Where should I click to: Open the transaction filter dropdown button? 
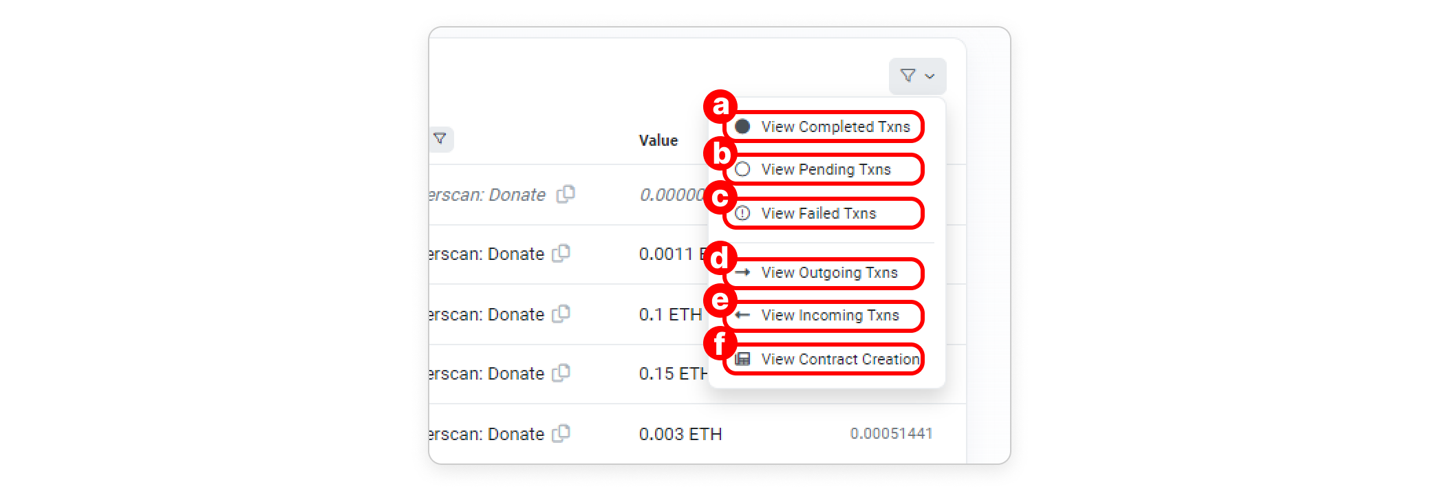click(x=917, y=76)
